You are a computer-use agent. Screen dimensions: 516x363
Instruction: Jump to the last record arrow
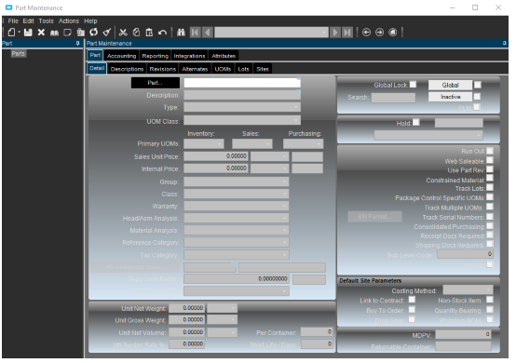[x=347, y=33]
